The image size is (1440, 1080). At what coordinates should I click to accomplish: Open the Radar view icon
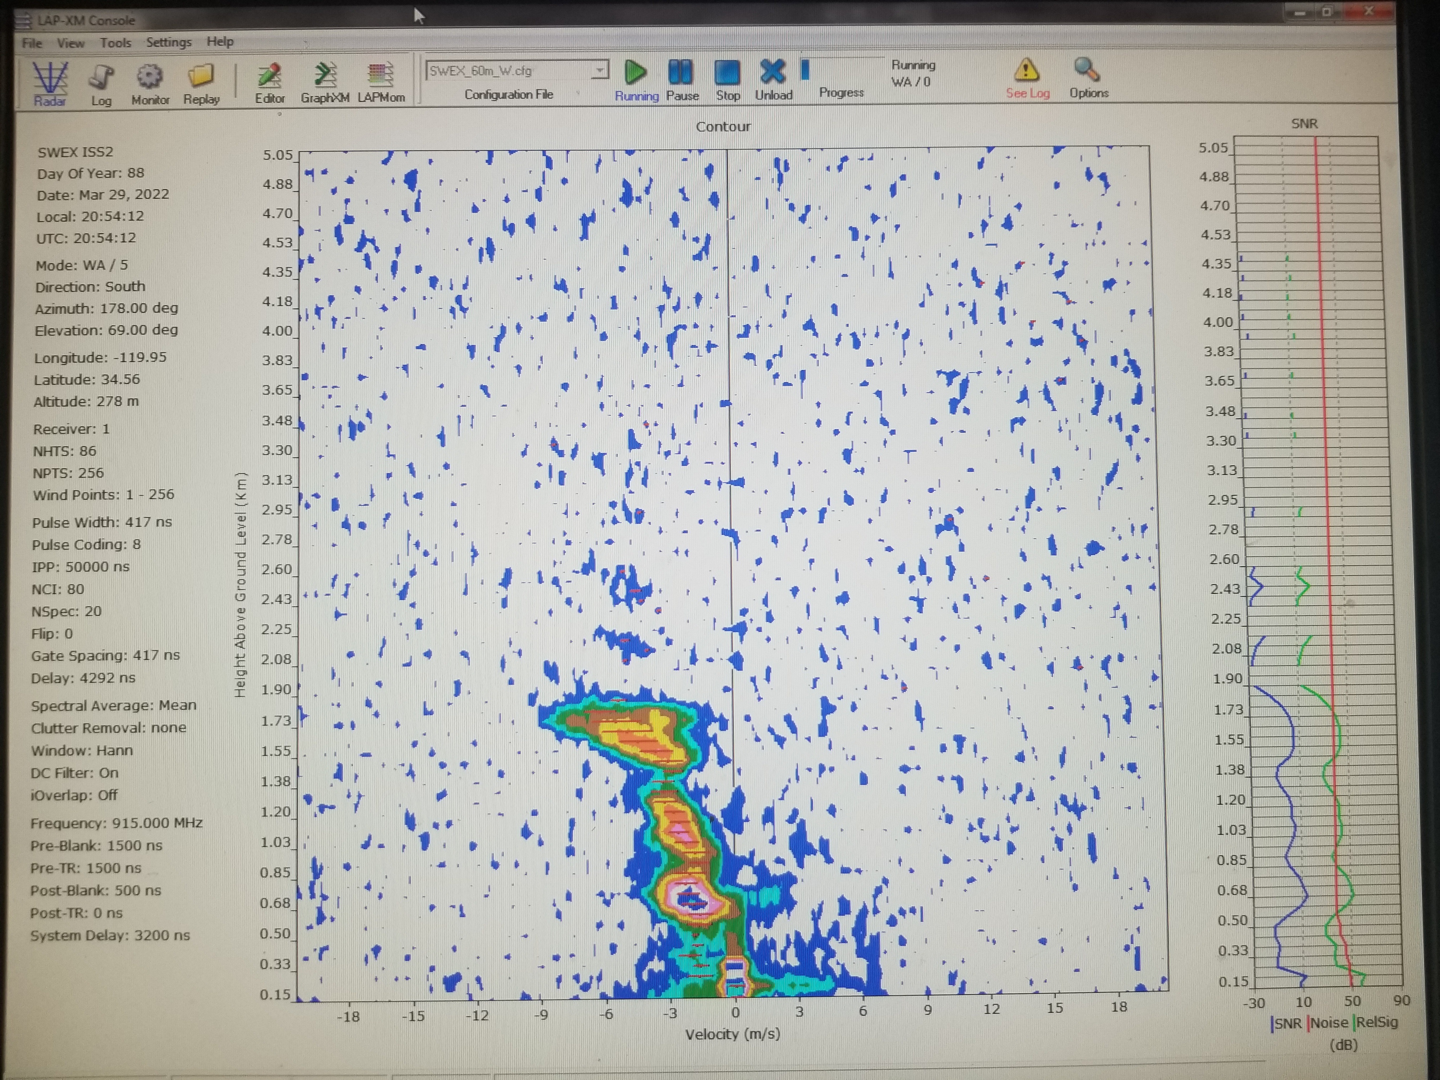pos(50,79)
